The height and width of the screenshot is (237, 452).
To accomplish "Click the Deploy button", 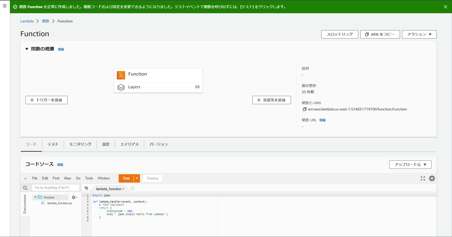I will click(x=153, y=178).
